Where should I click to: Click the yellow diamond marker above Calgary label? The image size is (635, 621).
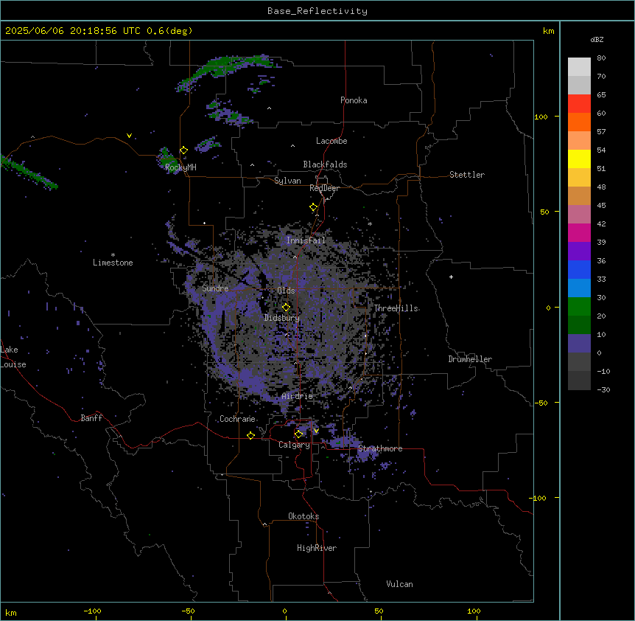(298, 434)
